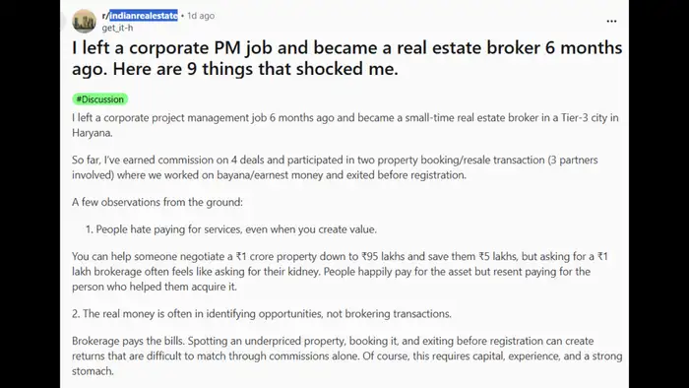The height and width of the screenshot is (388, 689).
Task: Click the final word "stomach."
Action: coord(93,371)
